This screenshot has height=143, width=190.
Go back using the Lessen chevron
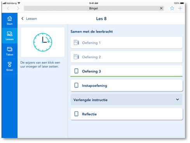coord(23,19)
